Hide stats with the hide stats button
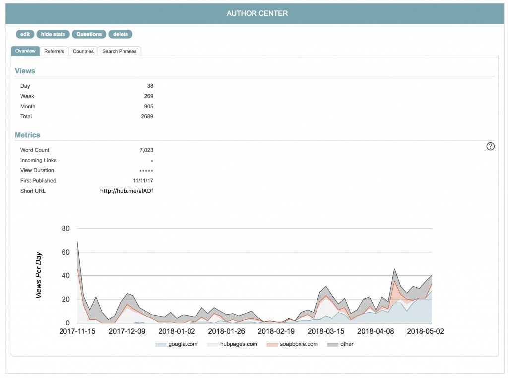Image resolution: width=508 pixels, height=378 pixels. tap(53, 34)
